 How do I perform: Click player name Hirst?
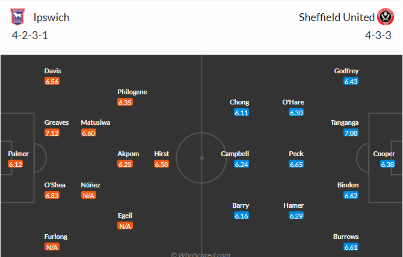tap(161, 154)
